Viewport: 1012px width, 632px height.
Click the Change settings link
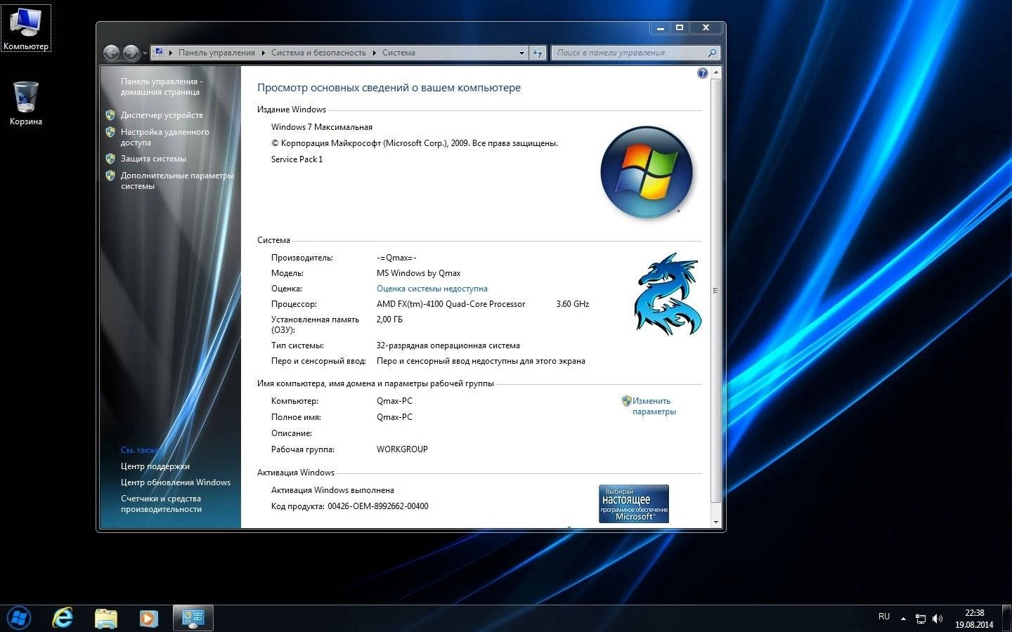(654, 406)
